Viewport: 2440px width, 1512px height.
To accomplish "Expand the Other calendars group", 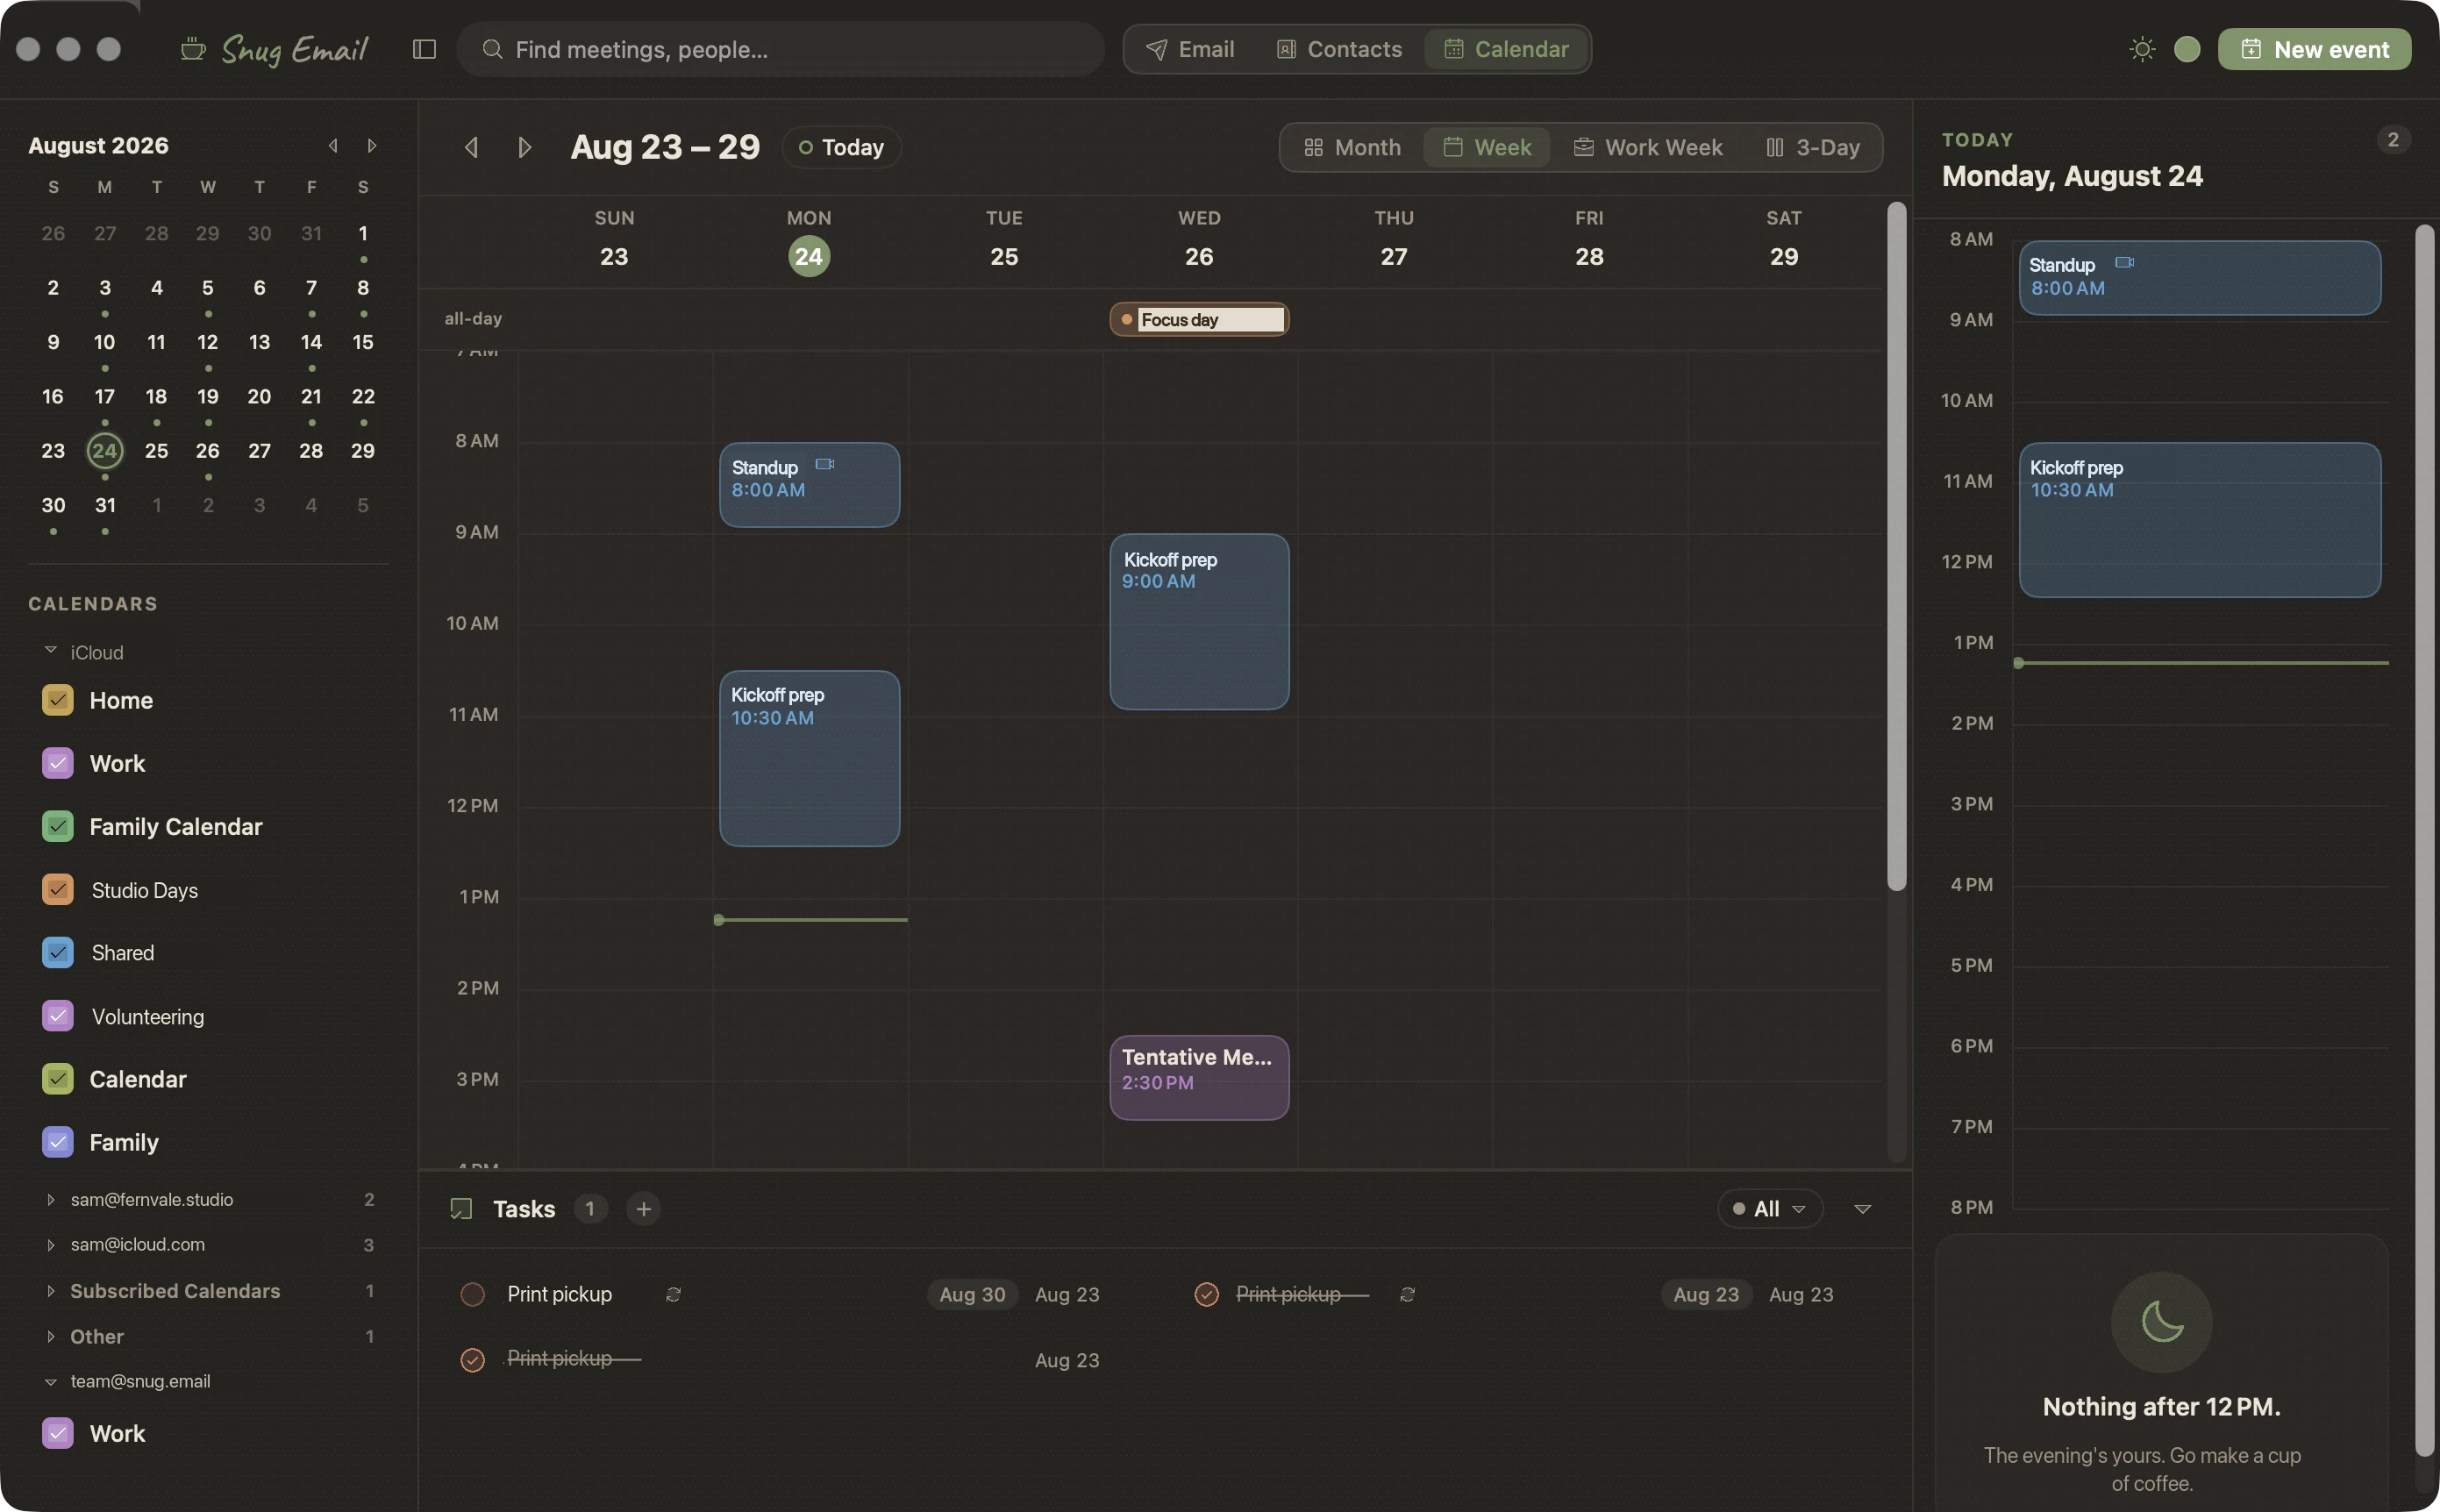I will tap(50, 1336).
